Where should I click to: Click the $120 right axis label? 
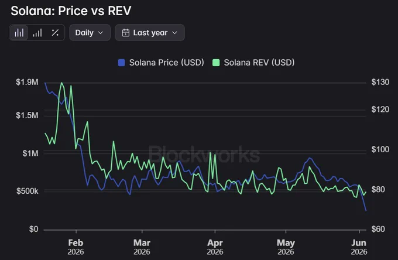(x=380, y=110)
